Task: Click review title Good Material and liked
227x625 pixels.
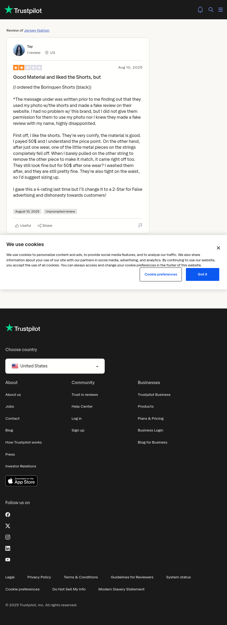Action: point(57,77)
